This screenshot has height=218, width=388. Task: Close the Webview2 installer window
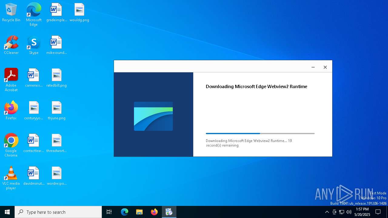point(325,67)
